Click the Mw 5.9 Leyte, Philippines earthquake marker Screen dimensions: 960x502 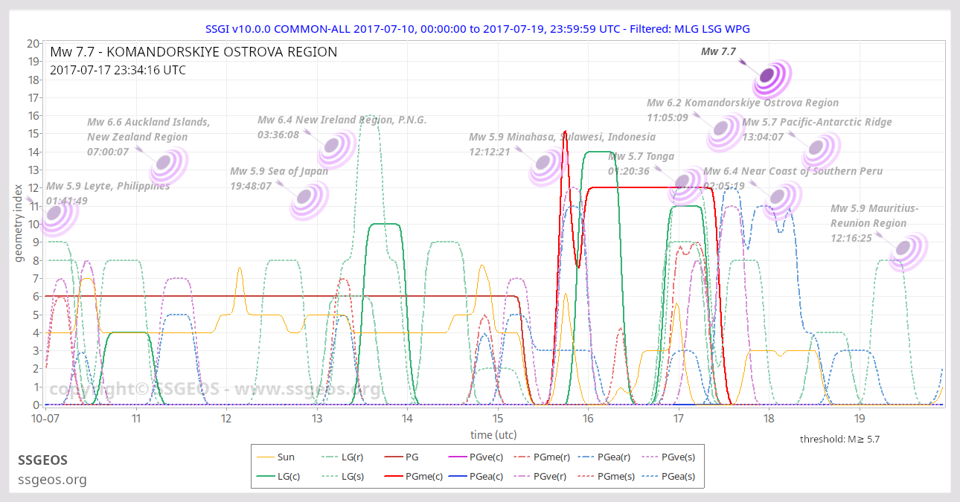tap(60, 213)
